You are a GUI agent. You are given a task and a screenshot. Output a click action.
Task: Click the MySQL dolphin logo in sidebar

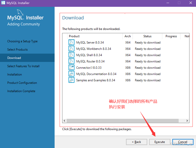[x=20, y=12]
